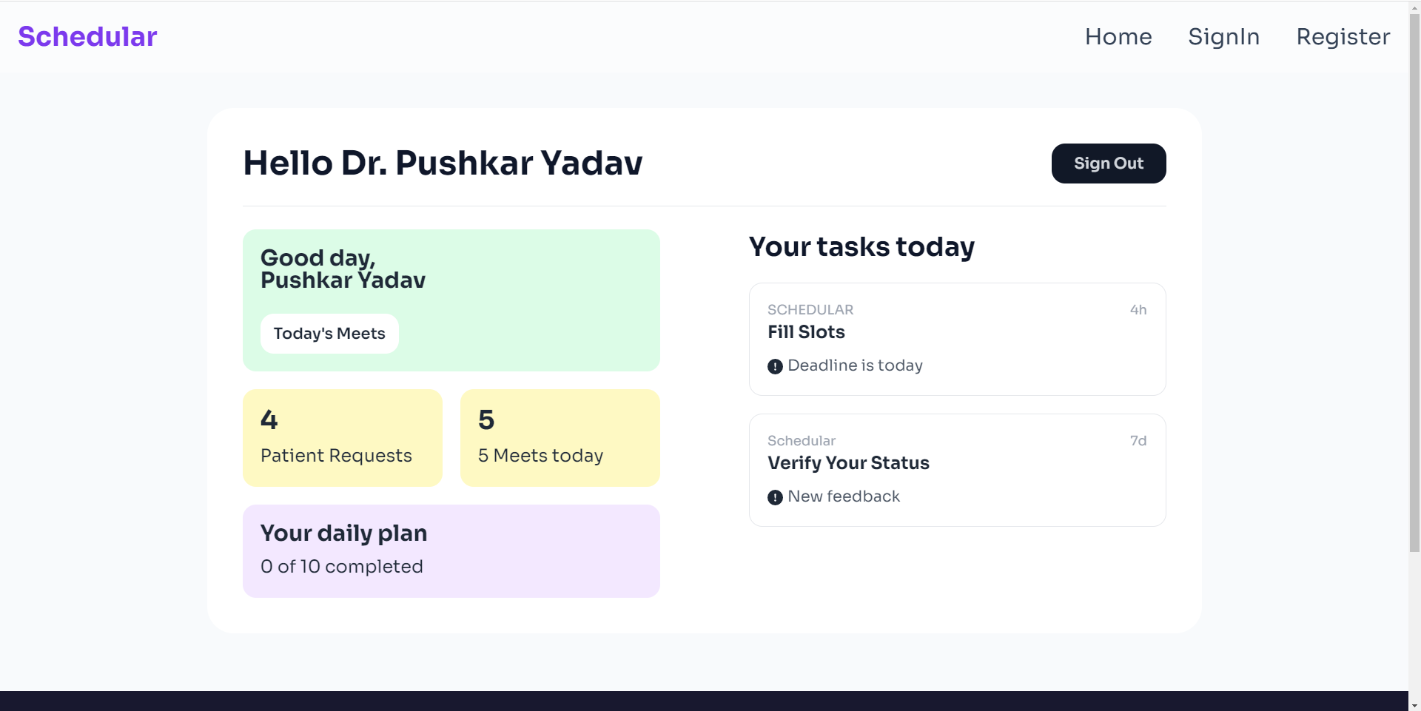Click the page vertical scrollbar thumb
This screenshot has width=1421, height=711.
point(1414,281)
